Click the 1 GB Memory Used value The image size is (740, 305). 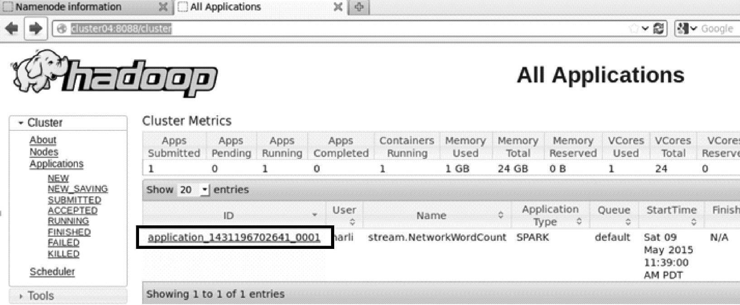pos(457,169)
